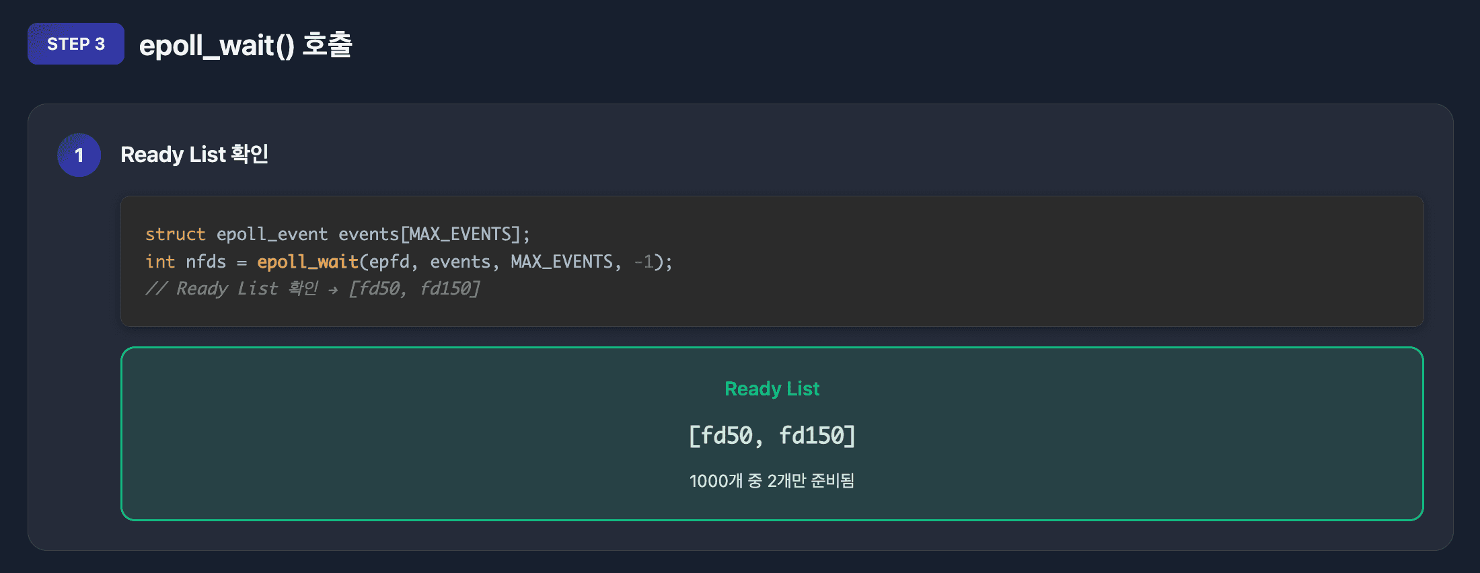Click fd150 in the large ready list

pyautogui.click(x=811, y=436)
